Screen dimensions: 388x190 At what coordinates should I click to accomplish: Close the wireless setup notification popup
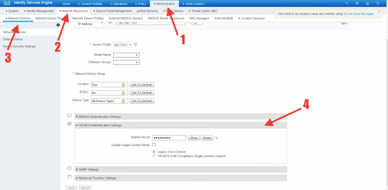click(379, 11)
